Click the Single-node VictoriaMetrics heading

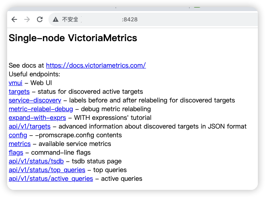[x=73, y=38]
